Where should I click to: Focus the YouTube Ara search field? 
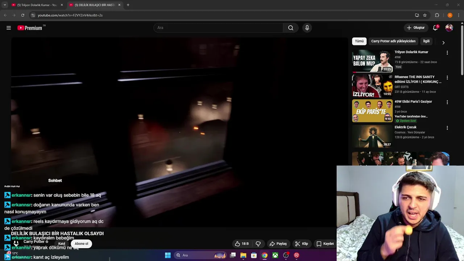218,28
